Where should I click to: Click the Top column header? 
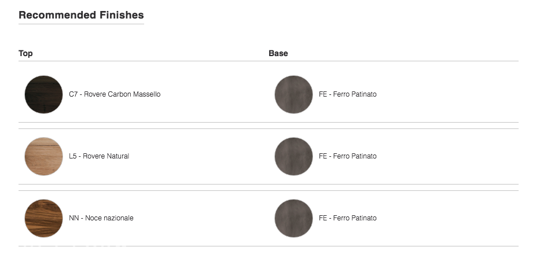click(x=25, y=53)
